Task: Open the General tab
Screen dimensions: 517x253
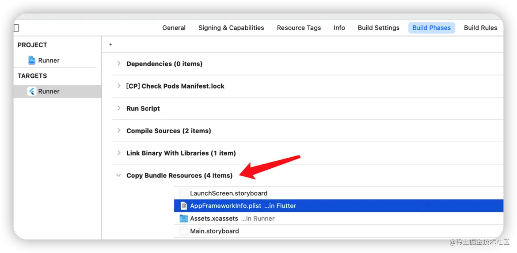Action: point(174,28)
